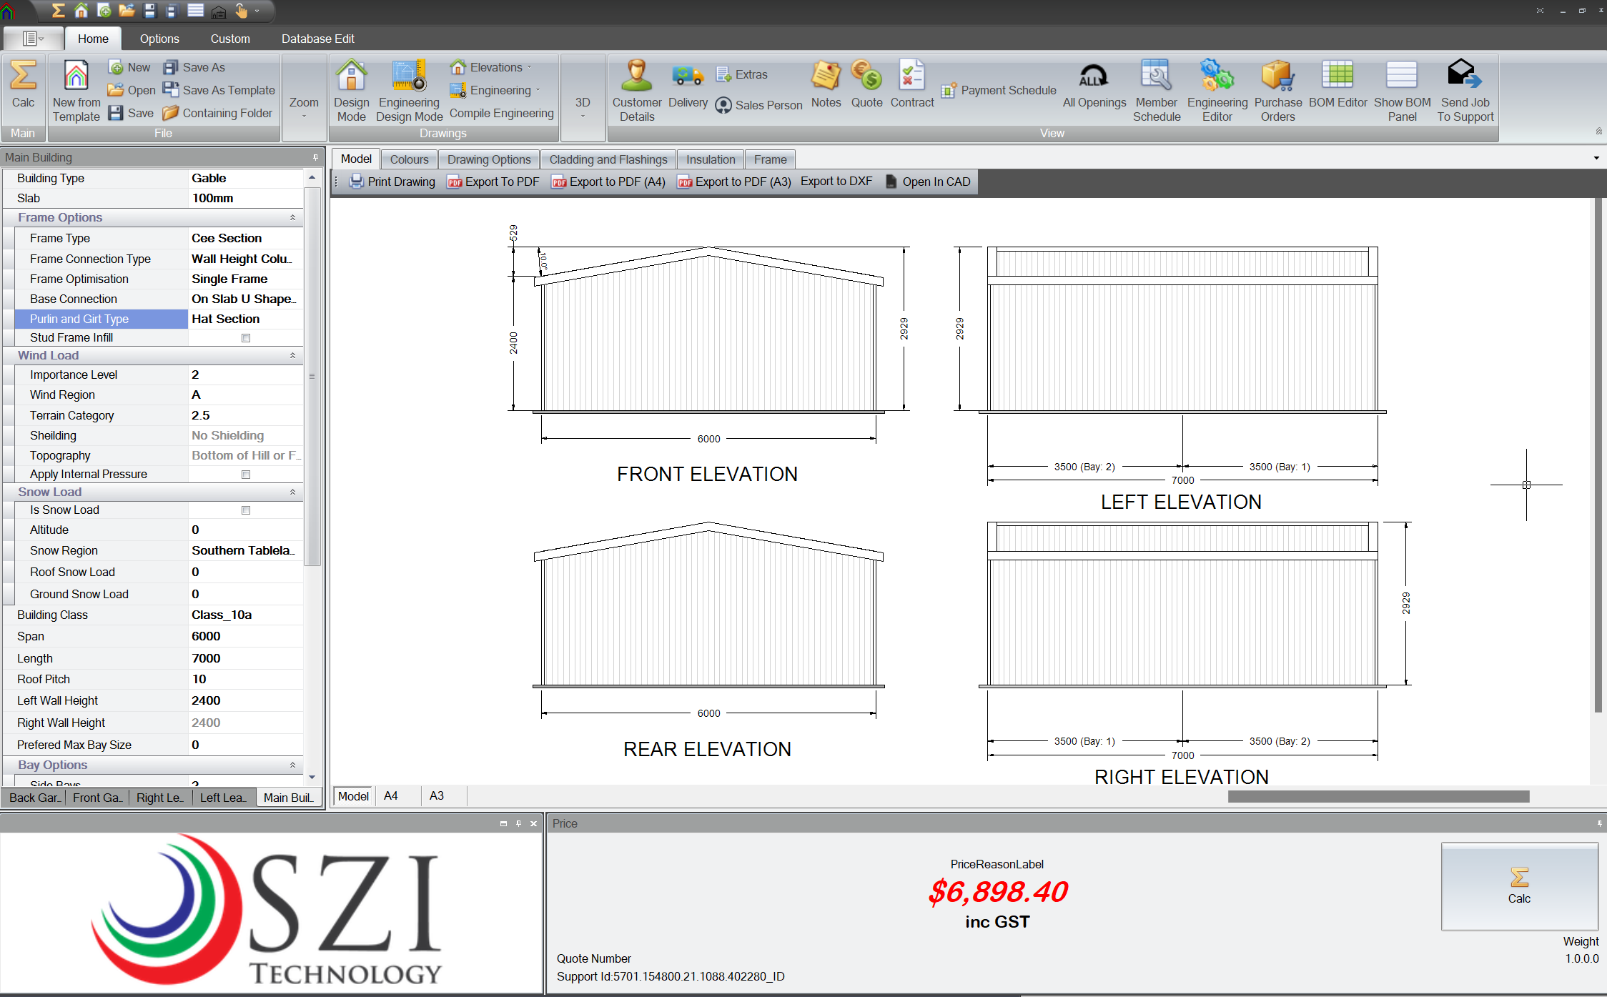Open the Elevations dropdown
1607x997 pixels.
[491, 67]
